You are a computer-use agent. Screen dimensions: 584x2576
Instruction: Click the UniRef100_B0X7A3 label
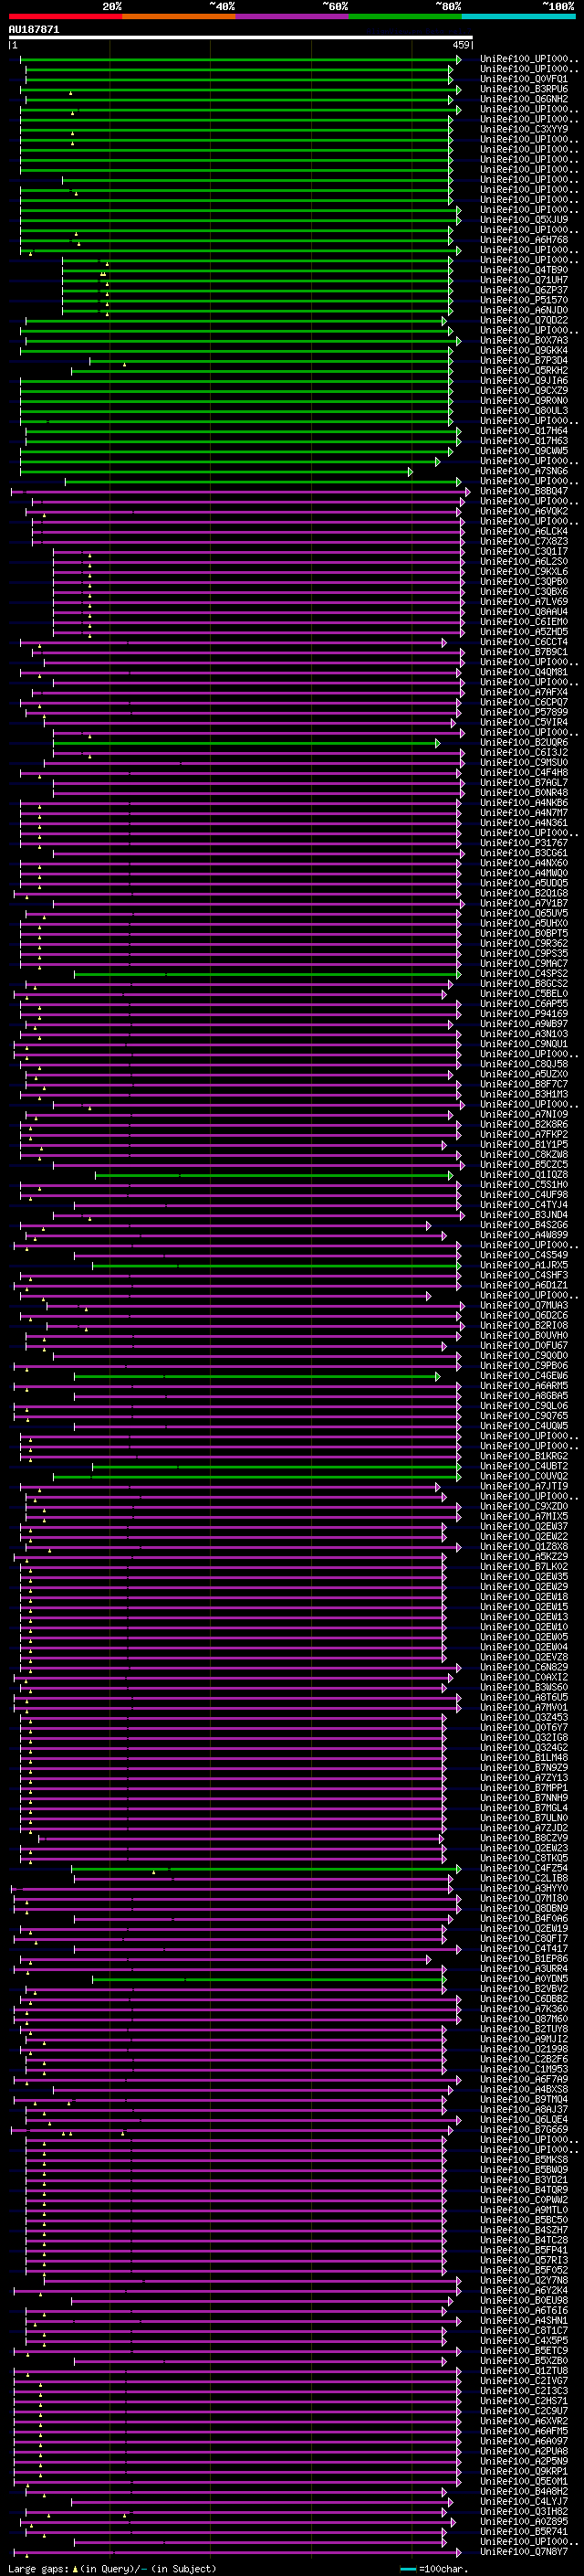pos(524,340)
